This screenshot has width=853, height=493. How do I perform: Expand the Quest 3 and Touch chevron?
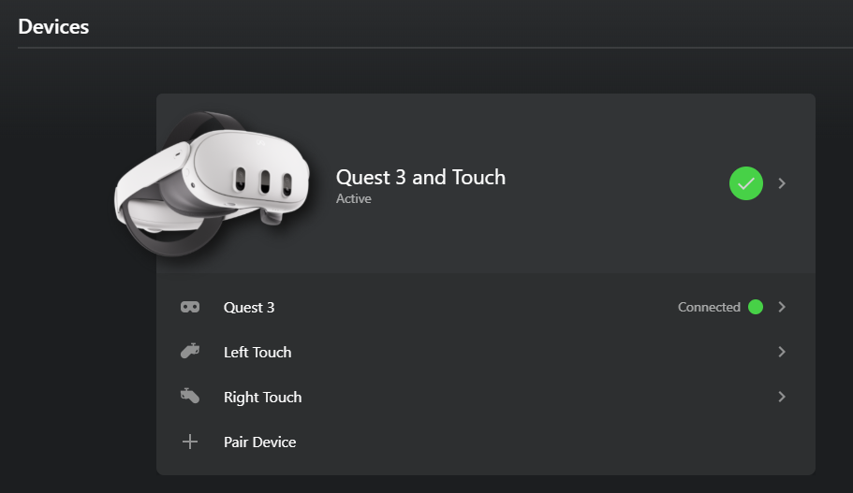click(x=782, y=183)
